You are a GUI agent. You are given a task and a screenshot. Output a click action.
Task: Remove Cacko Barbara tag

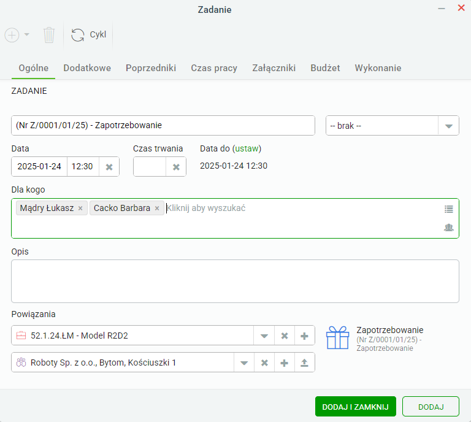[157, 208]
